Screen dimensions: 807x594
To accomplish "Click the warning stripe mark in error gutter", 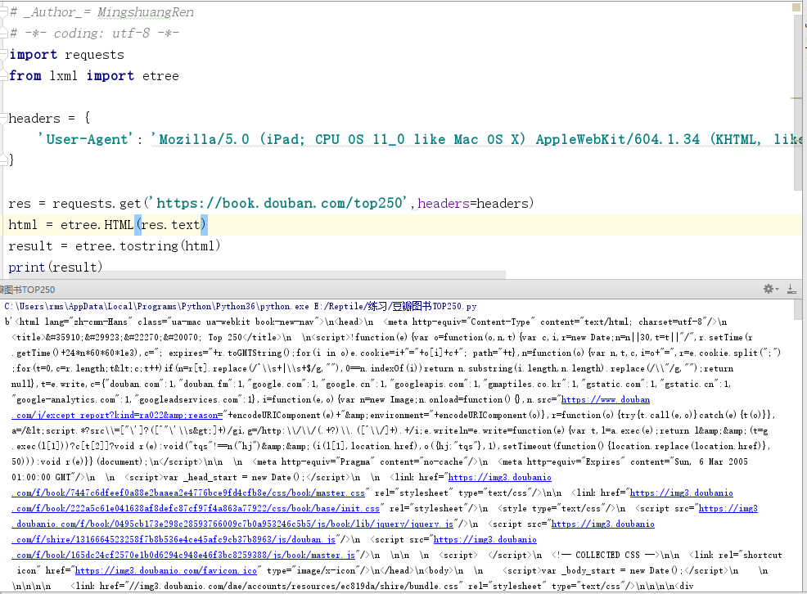I will click(x=796, y=97).
